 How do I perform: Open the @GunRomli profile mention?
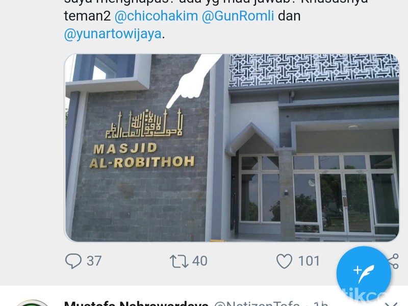[x=238, y=16]
